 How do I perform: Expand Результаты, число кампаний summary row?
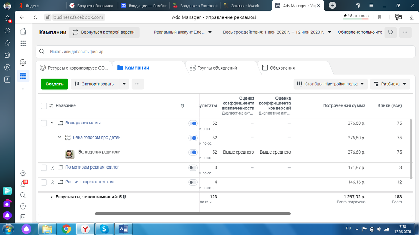[51, 197]
